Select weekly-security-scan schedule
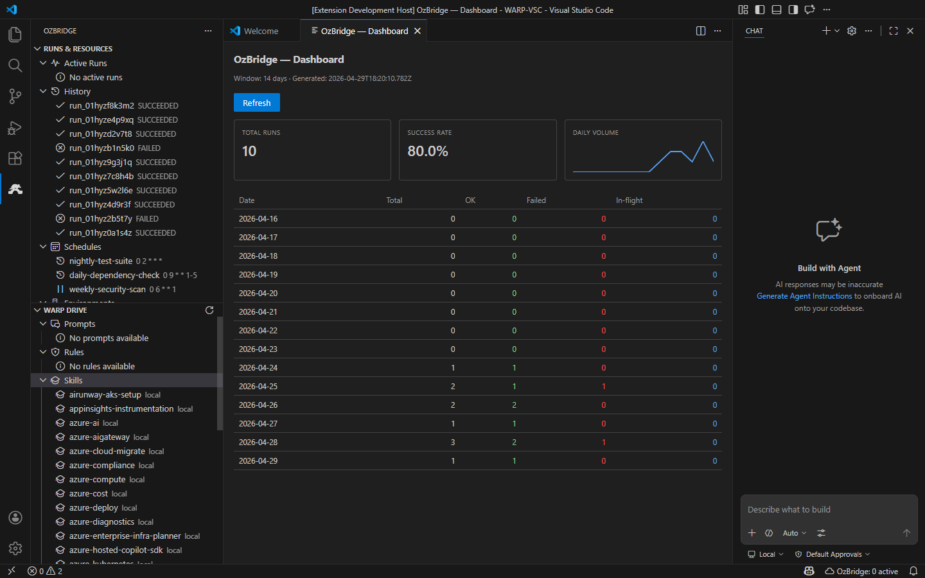 coord(127,289)
